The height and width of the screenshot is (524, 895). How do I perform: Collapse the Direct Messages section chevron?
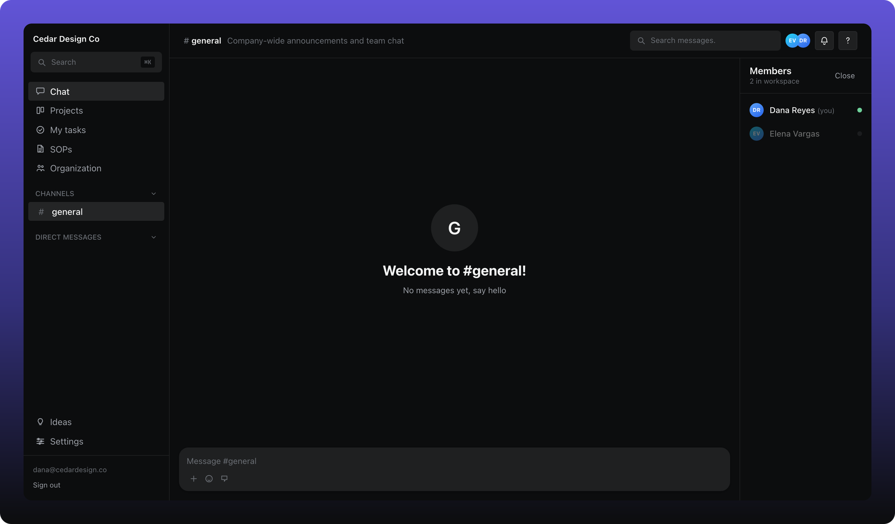153,237
